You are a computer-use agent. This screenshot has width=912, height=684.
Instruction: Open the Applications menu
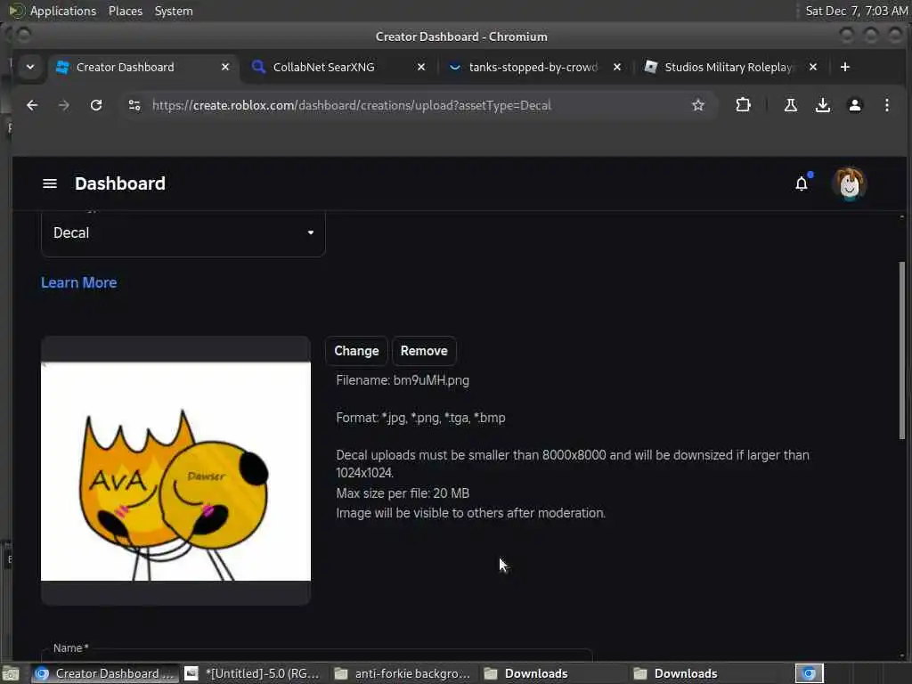pyautogui.click(x=63, y=11)
